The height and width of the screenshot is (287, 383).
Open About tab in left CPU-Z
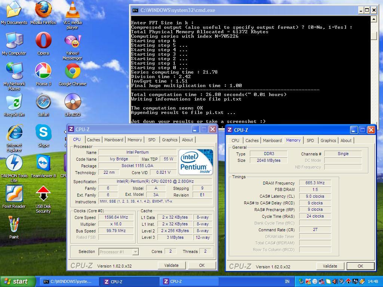(187, 140)
